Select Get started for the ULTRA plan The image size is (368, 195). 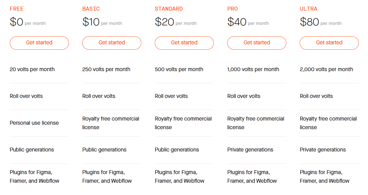click(x=329, y=43)
